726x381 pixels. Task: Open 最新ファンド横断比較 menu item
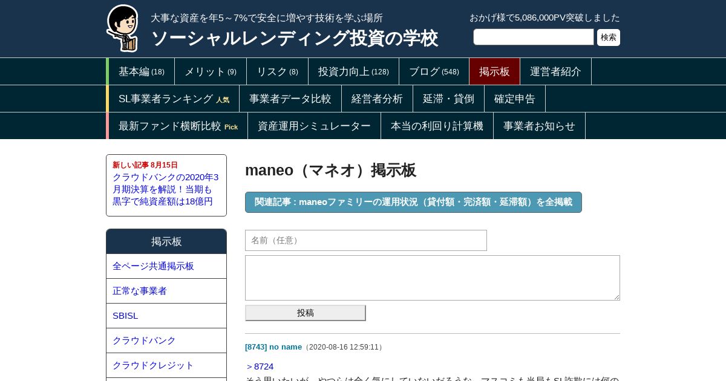point(178,126)
